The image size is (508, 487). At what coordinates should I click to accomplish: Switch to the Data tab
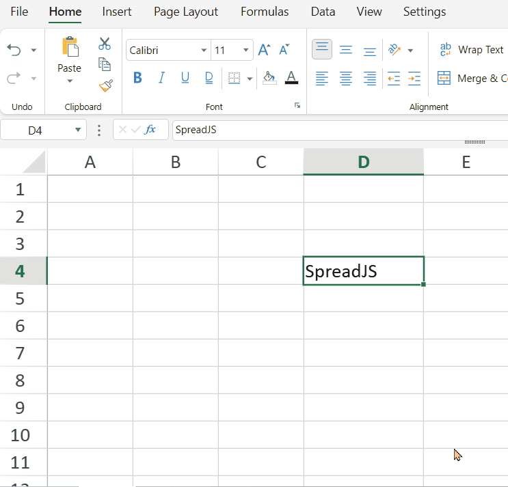click(x=323, y=12)
